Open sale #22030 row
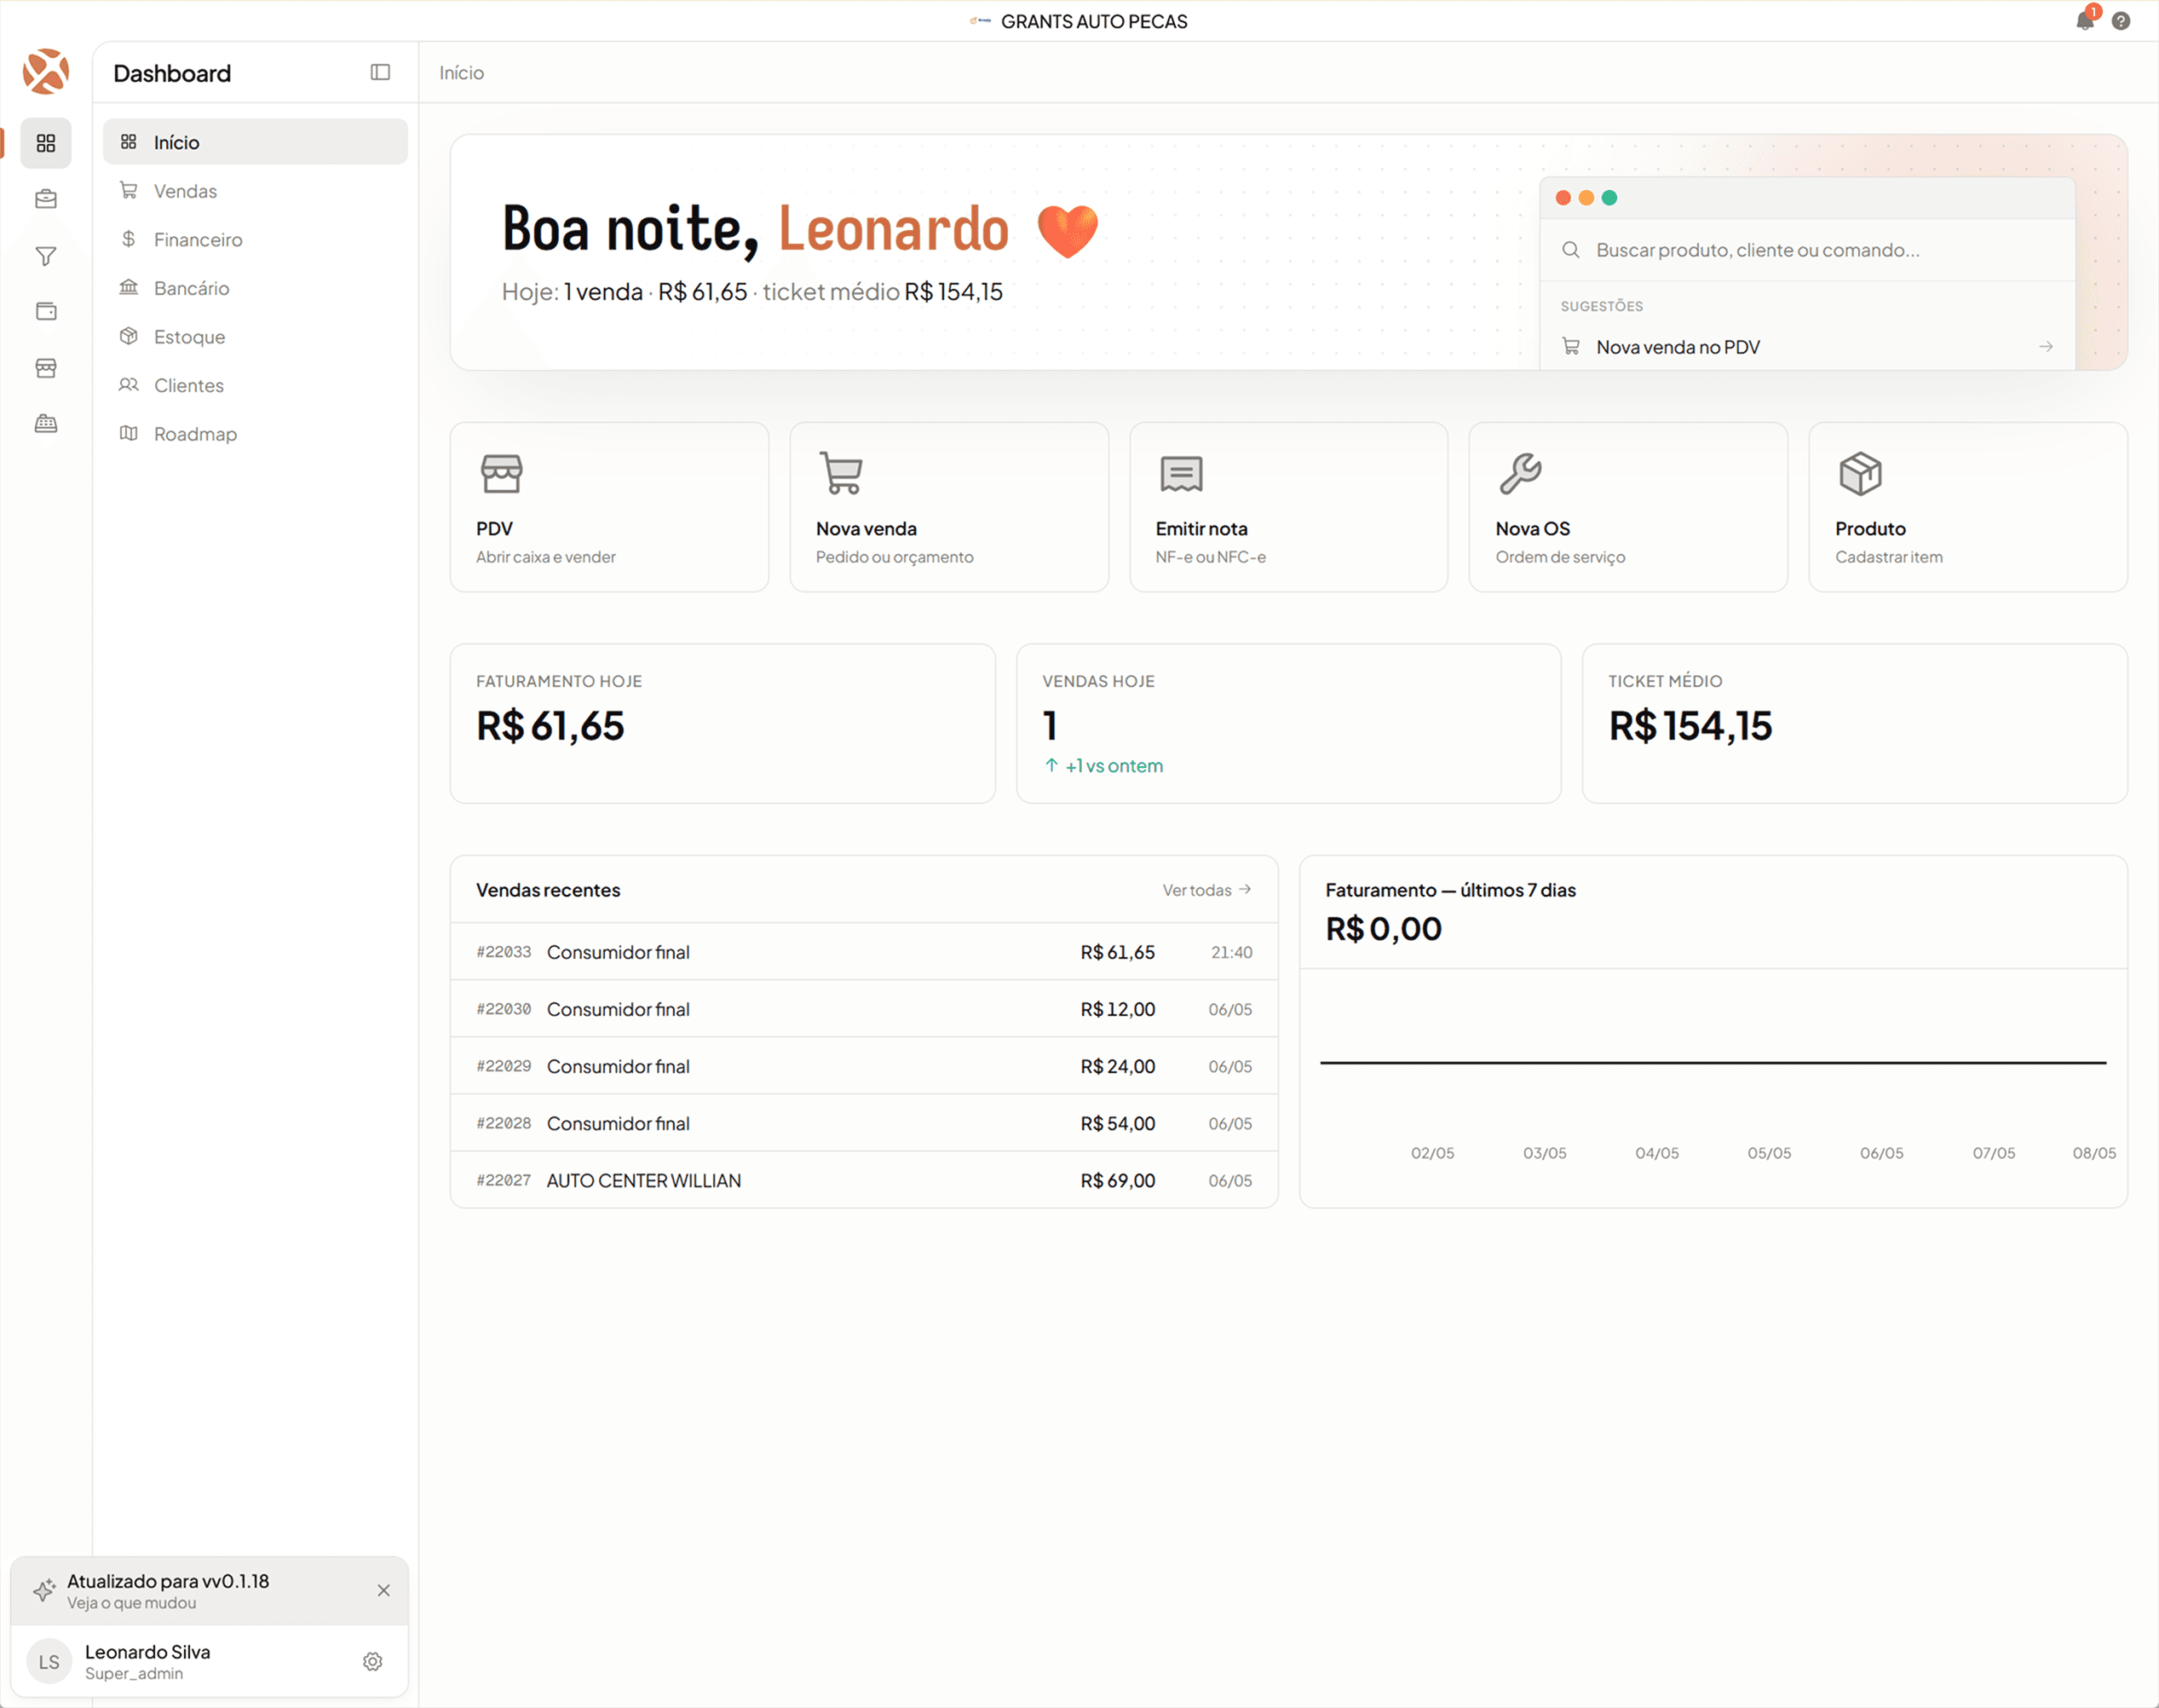 coord(864,1009)
